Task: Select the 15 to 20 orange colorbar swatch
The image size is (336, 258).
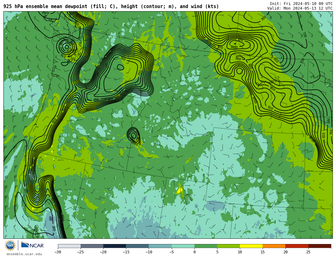Action: coord(274,246)
